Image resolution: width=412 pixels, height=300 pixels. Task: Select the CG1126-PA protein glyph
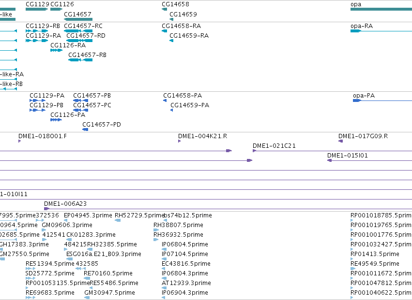coord(56,120)
